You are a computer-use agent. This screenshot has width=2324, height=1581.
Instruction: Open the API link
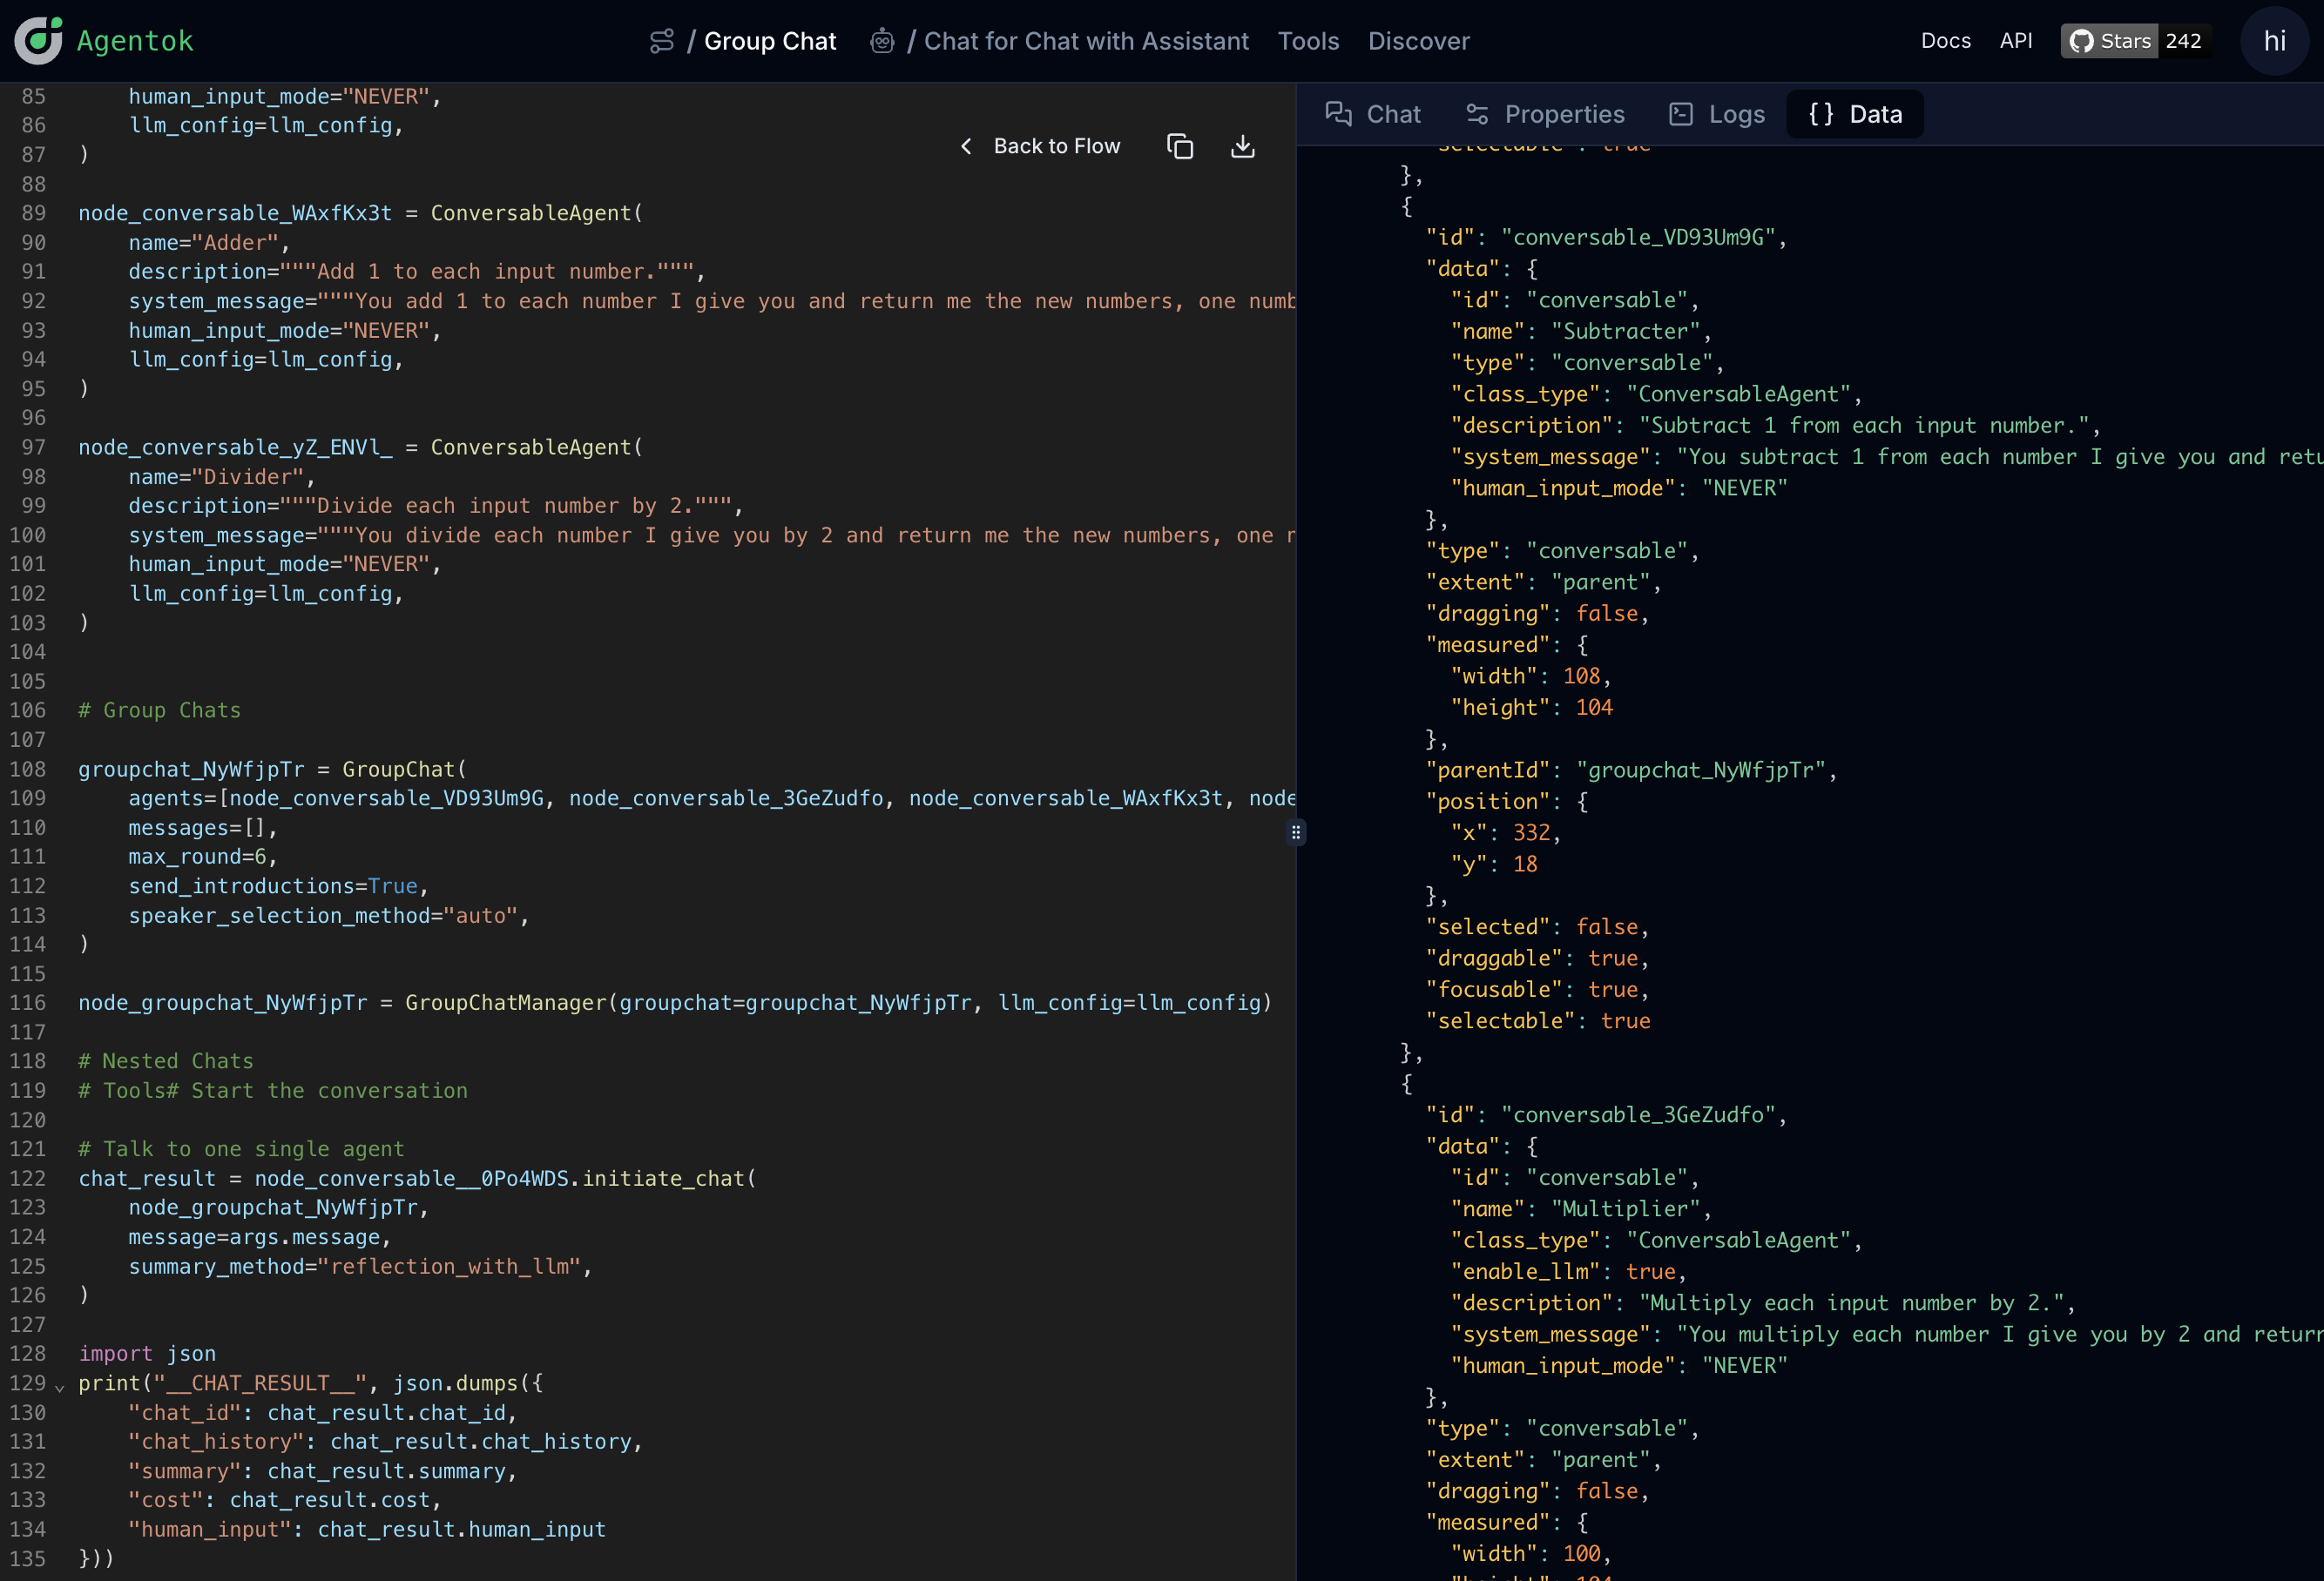click(2015, 41)
